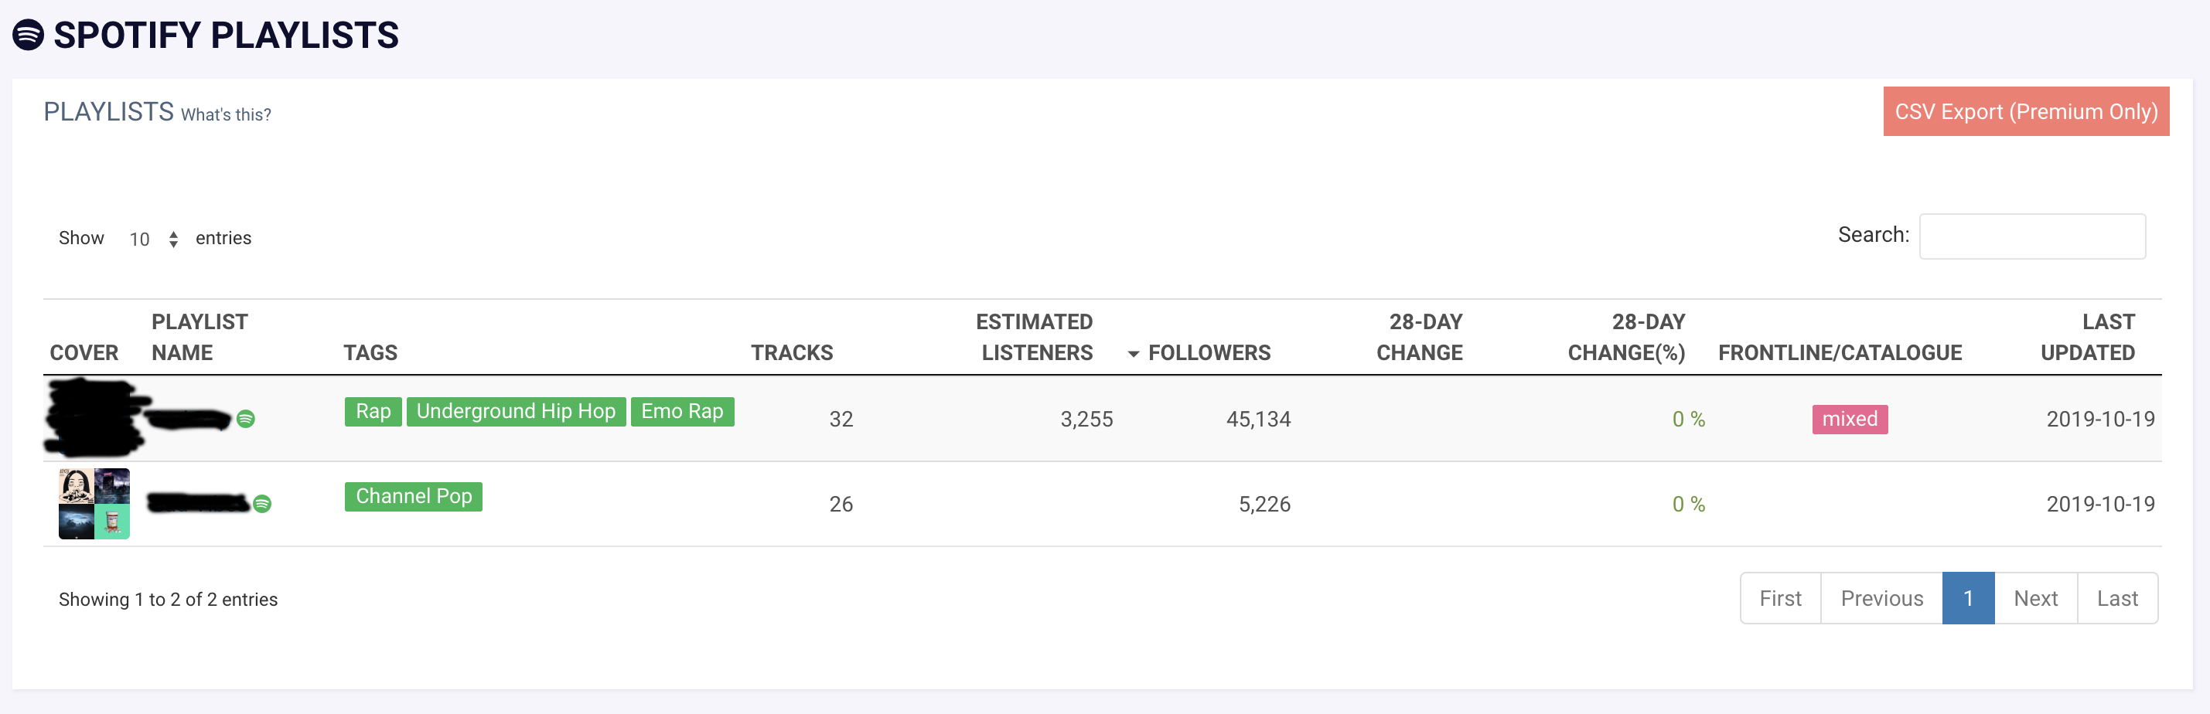Focus the Search input field
This screenshot has height=714, width=2210.
(2031, 236)
